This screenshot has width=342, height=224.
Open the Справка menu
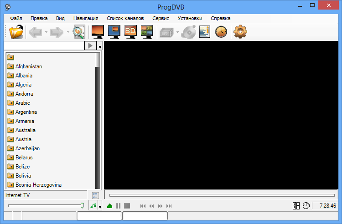[x=221, y=18]
